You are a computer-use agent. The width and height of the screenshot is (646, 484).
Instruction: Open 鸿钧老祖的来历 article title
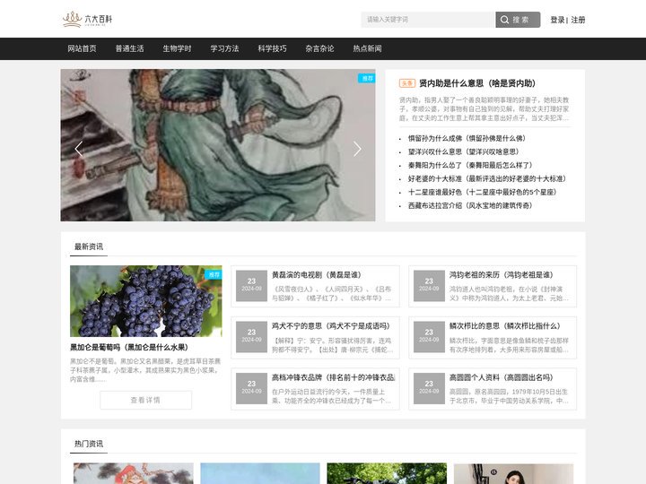pos(502,275)
